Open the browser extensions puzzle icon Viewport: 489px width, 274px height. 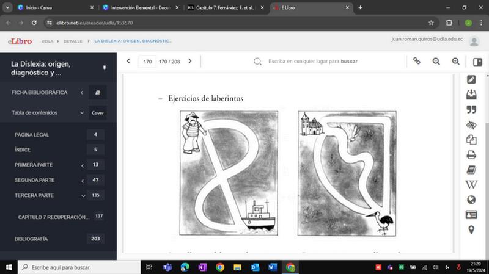[449, 23]
